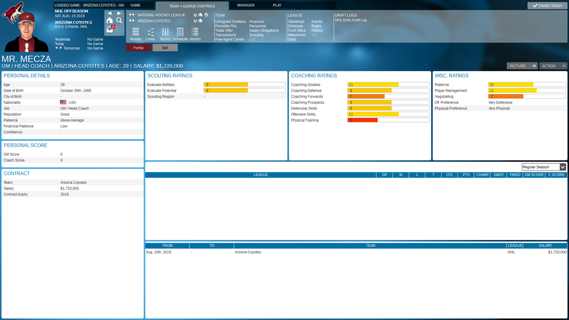This screenshot has width=569, height=320.
Task: Open the team Schedule calendar icon
Action: pyautogui.click(x=180, y=34)
